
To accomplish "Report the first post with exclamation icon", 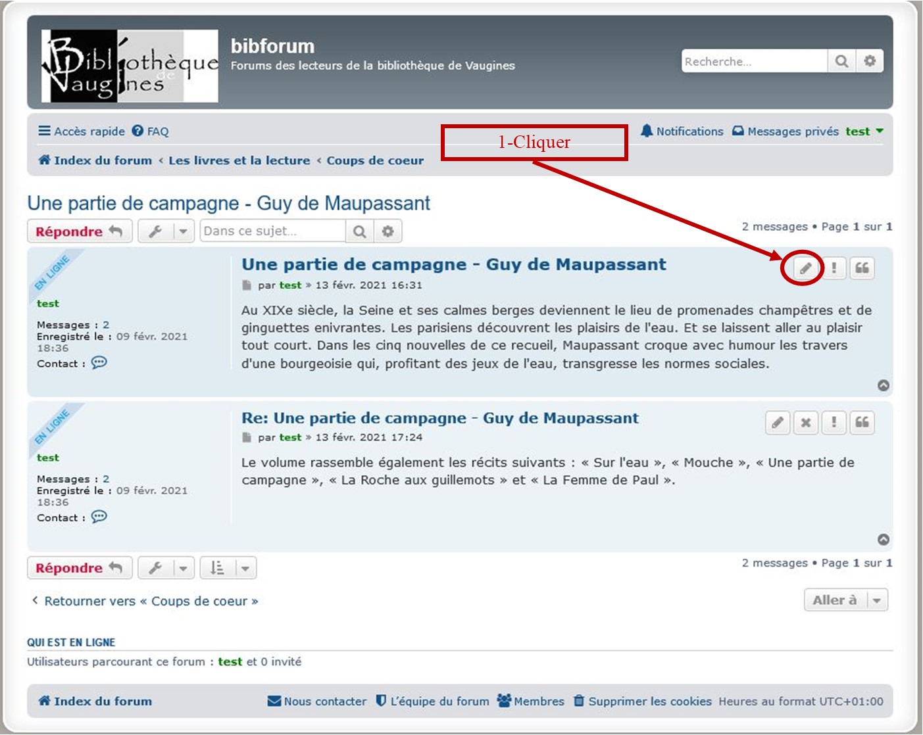I will pyautogui.click(x=834, y=268).
